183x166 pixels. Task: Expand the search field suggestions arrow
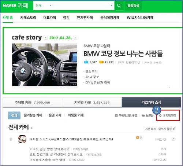(x=111, y=5)
